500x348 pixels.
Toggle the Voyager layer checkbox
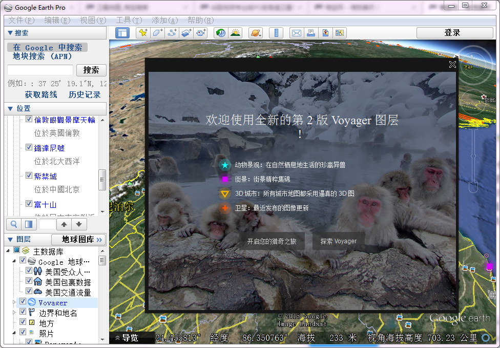(x=23, y=301)
